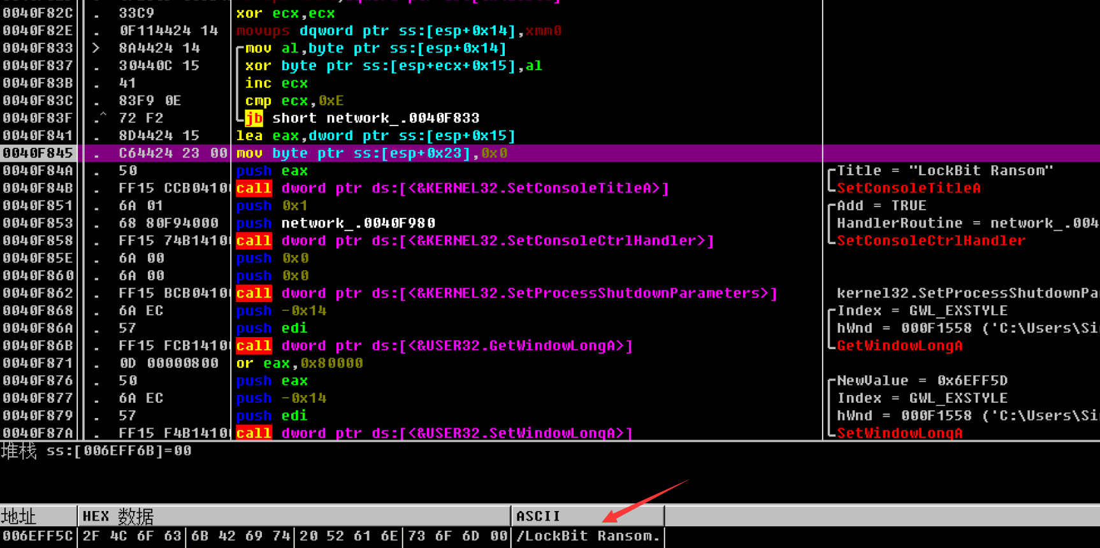Select address 0040F84B in the disassembly
1100x548 pixels.
38,188
